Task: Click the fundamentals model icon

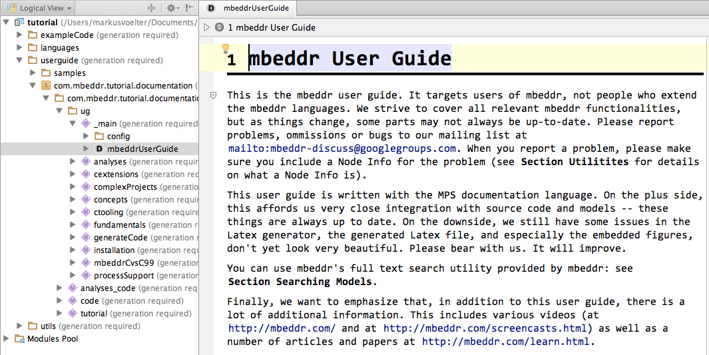Action: pyautogui.click(x=85, y=224)
